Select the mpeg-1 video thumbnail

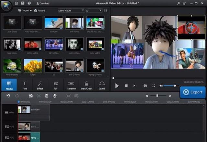click(x=95, y=66)
